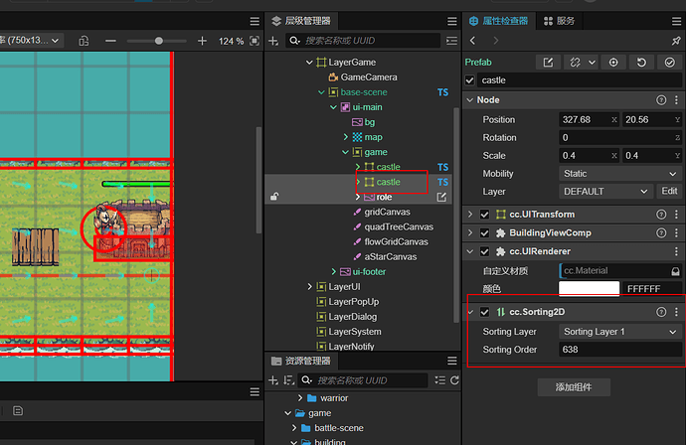
Task: Switch to the 服务 services tab
Action: tap(559, 21)
